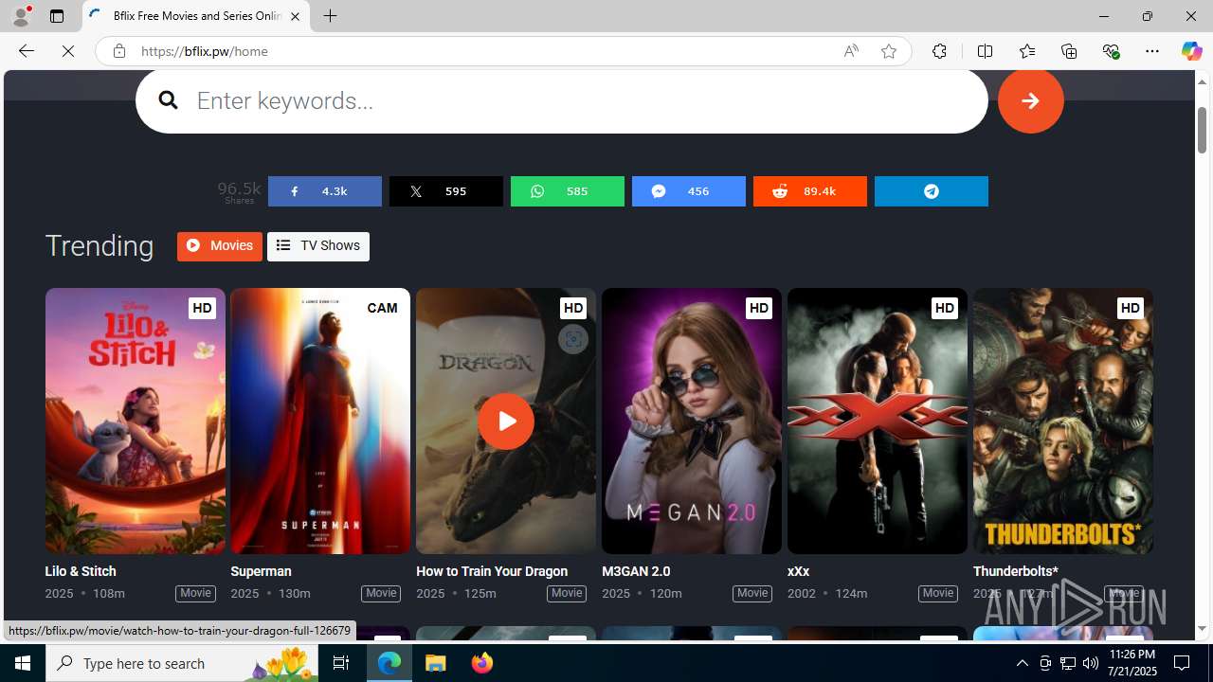
Task: Open volume control in system tray
Action: (1090, 663)
